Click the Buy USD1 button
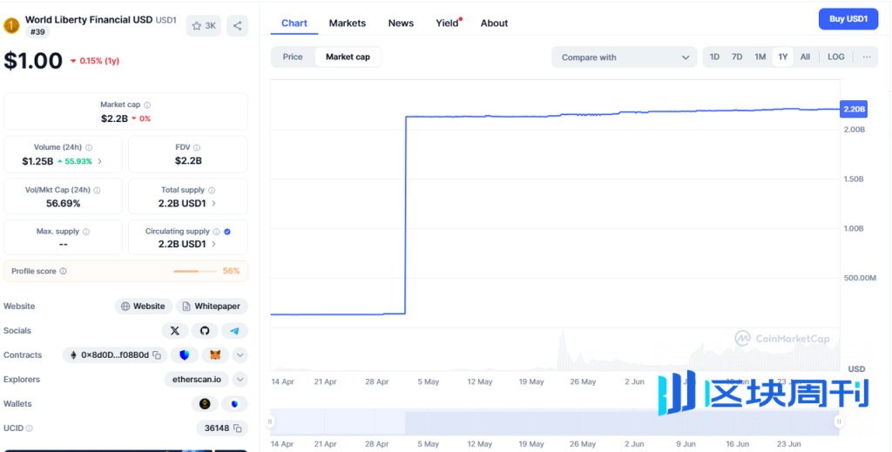Image resolution: width=892 pixels, height=452 pixels. (x=848, y=19)
